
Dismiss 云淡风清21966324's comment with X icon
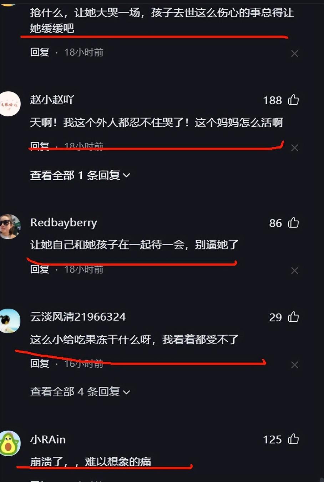pyautogui.click(x=294, y=365)
